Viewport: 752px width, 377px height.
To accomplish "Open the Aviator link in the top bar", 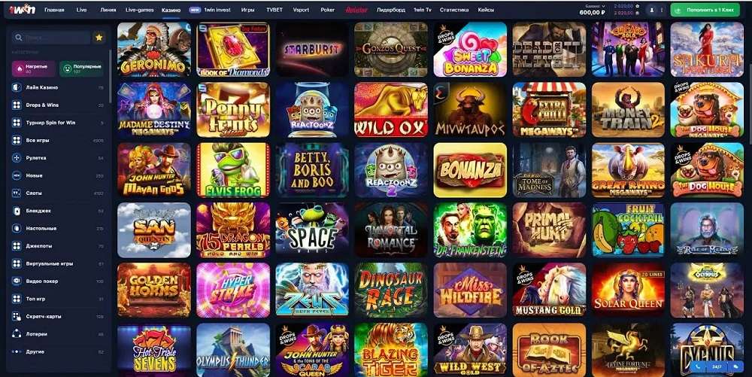I will pos(356,10).
